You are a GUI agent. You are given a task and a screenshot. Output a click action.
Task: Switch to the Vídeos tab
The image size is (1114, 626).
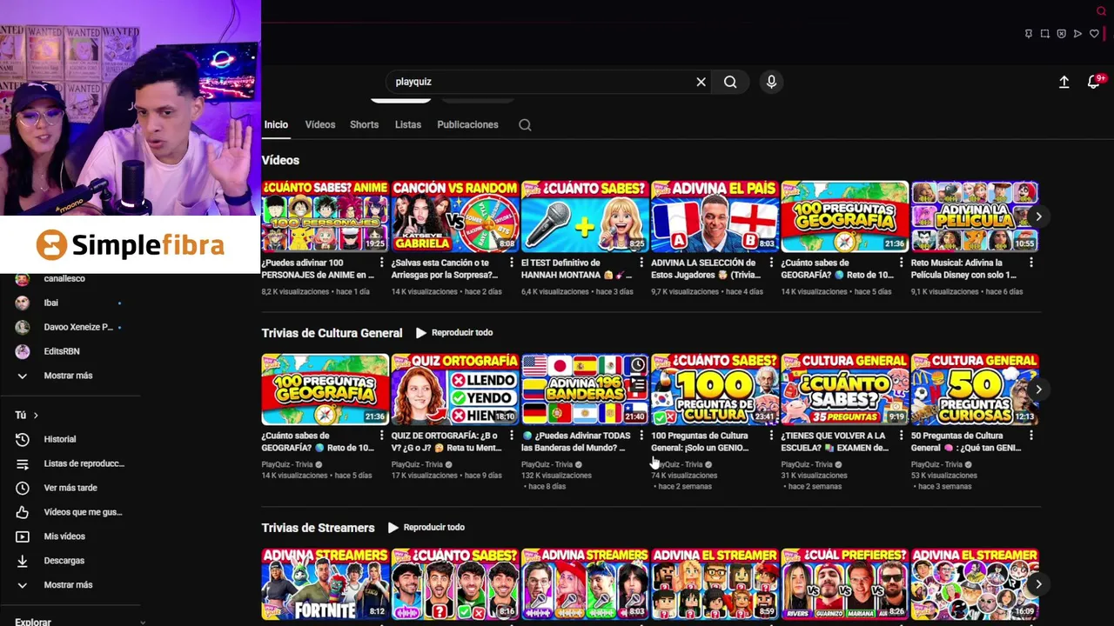(320, 125)
